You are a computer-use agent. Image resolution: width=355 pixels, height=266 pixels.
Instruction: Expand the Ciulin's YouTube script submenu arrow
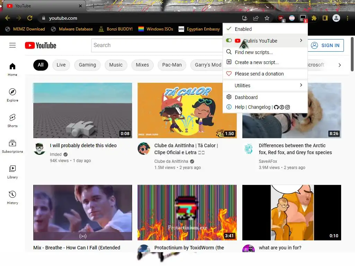point(301,40)
